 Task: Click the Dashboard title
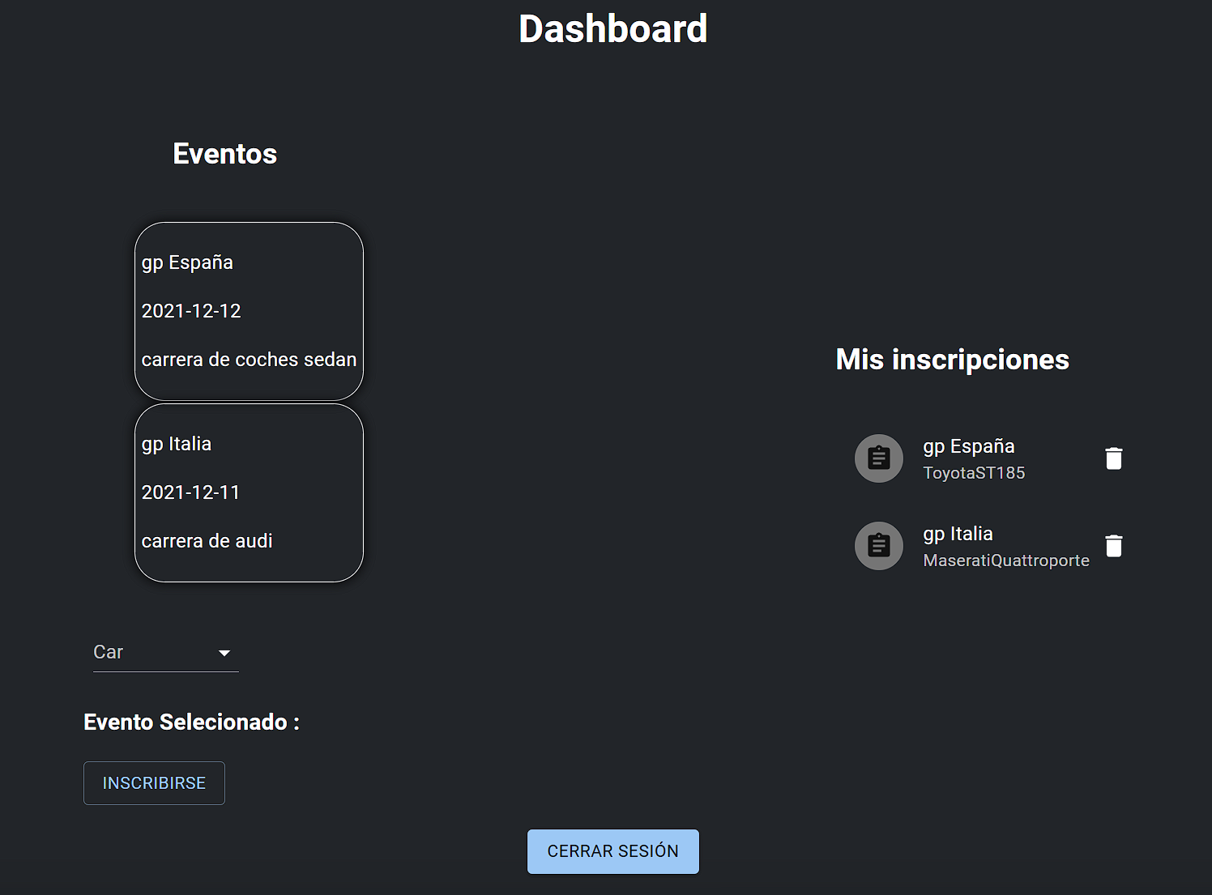(x=613, y=29)
